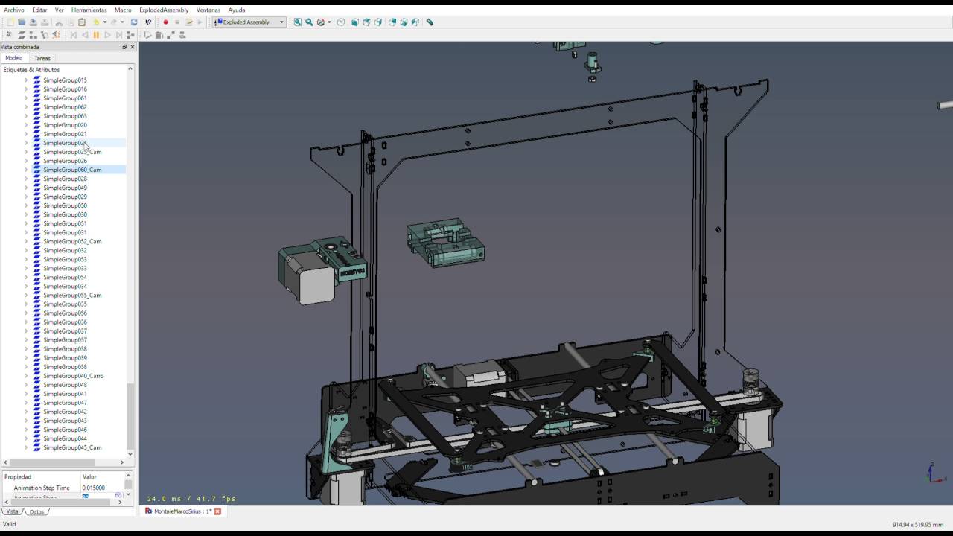The width and height of the screenshot is (953, 536).
Task: Select SimpleGroup052_Cam in the tree
Action: pos(72,241)
